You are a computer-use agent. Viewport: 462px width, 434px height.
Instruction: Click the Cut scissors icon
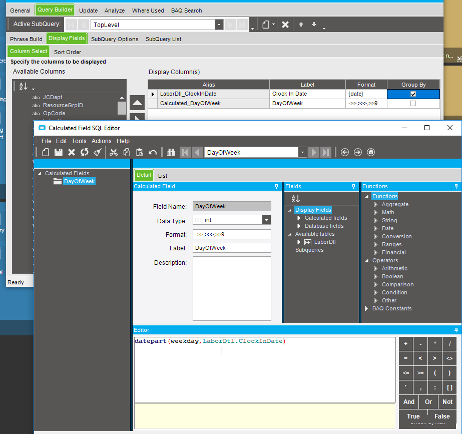pos(114,152)
